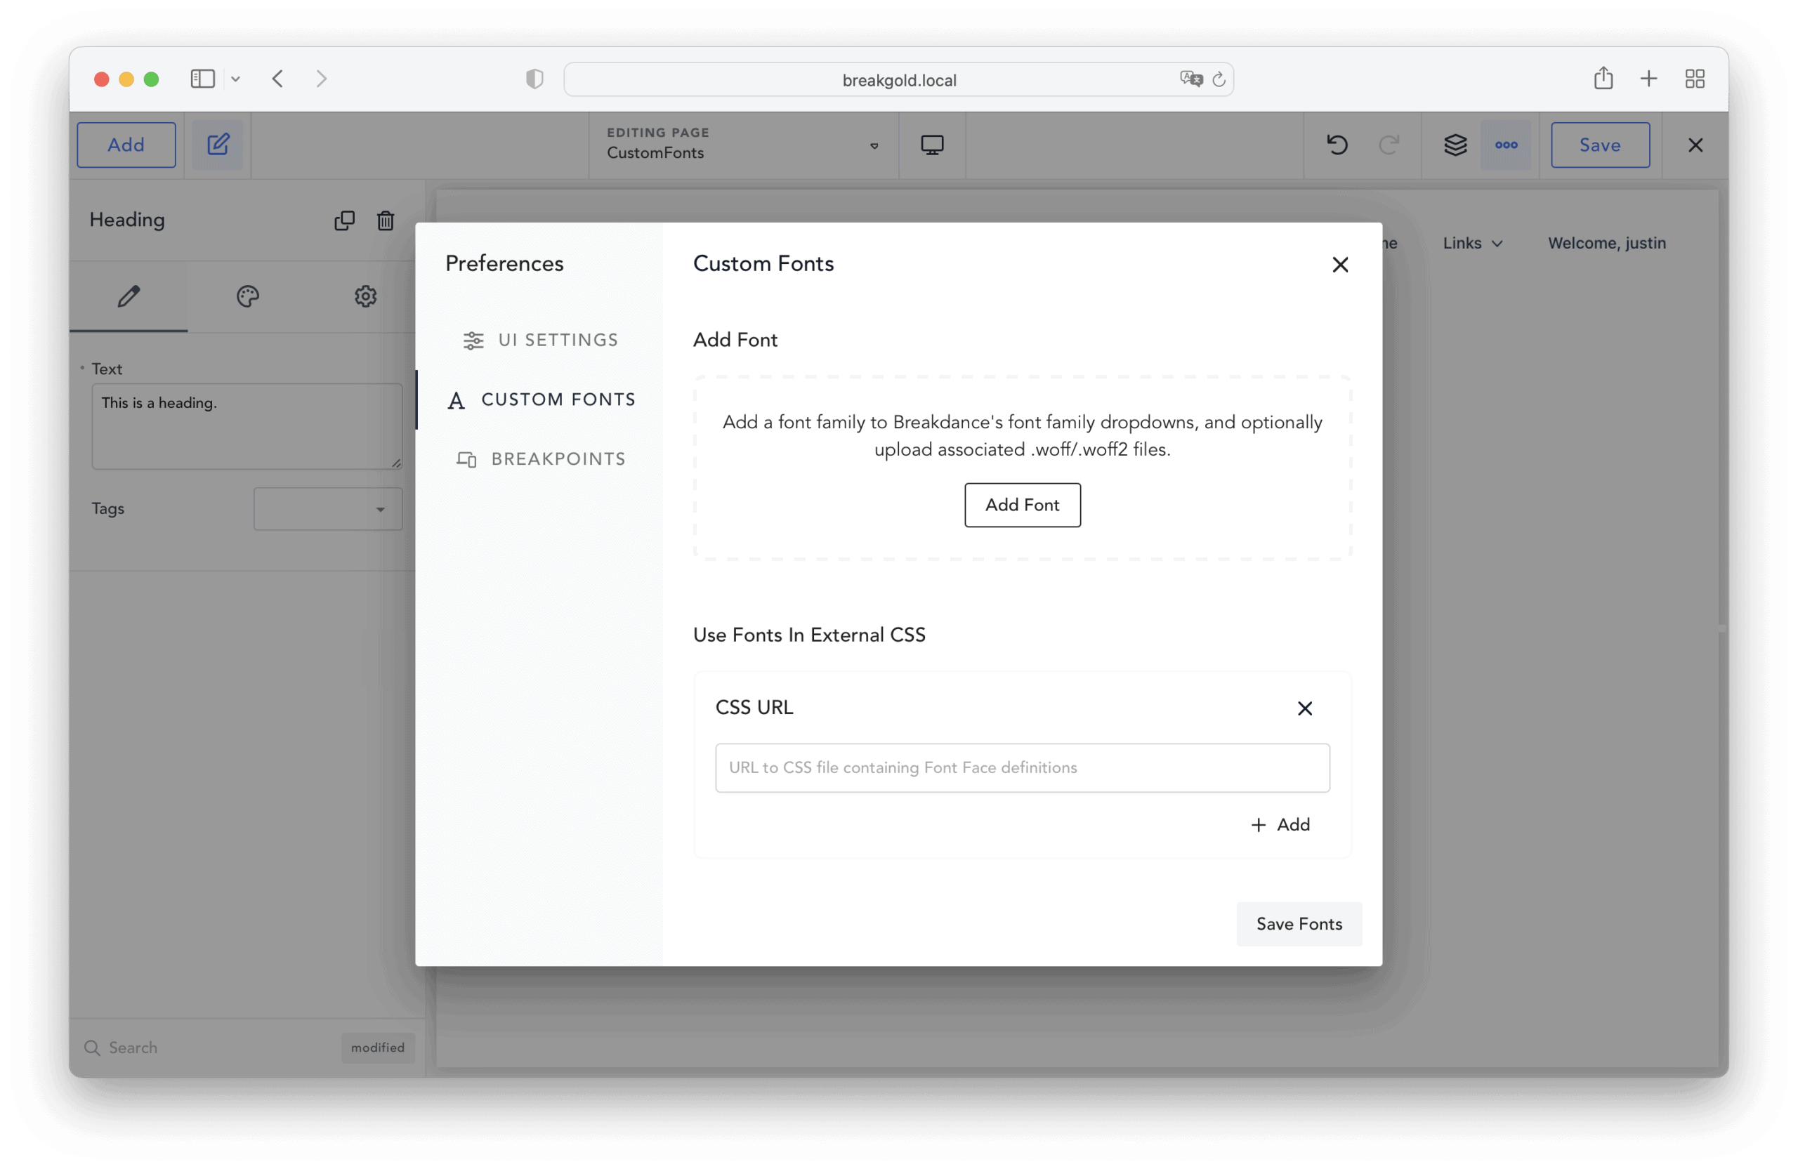Viewport: 1798px width, 1169px height.
Task: Duplicate the Heading element icon
Action: click(x=344, y=220)
